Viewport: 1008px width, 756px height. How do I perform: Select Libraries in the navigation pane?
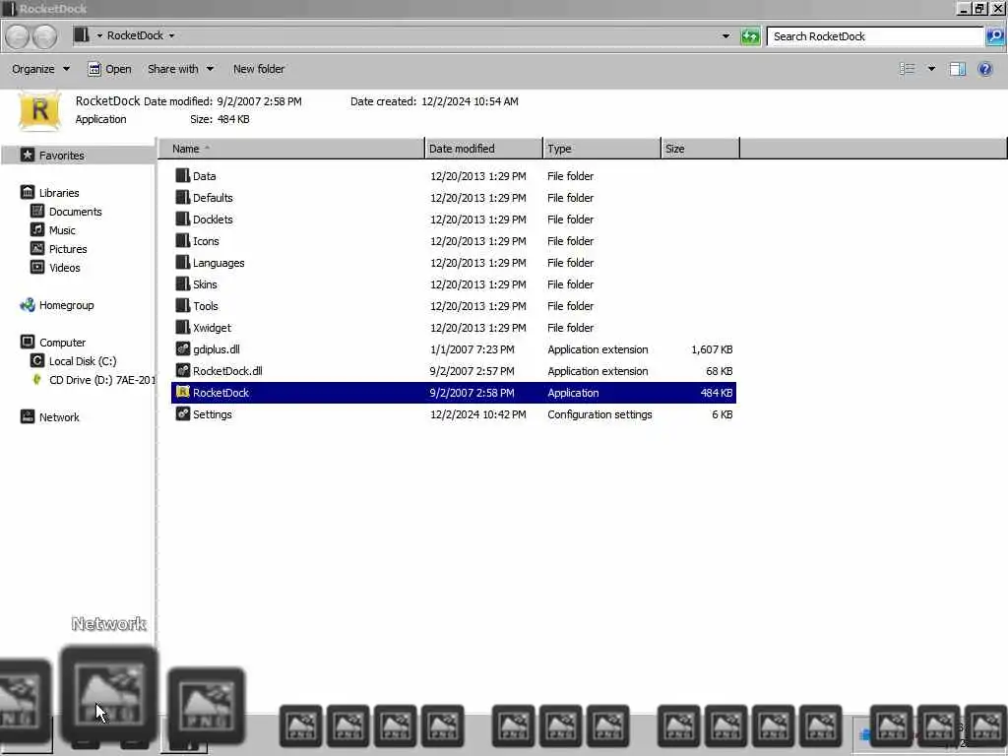[x=58, y=193]
